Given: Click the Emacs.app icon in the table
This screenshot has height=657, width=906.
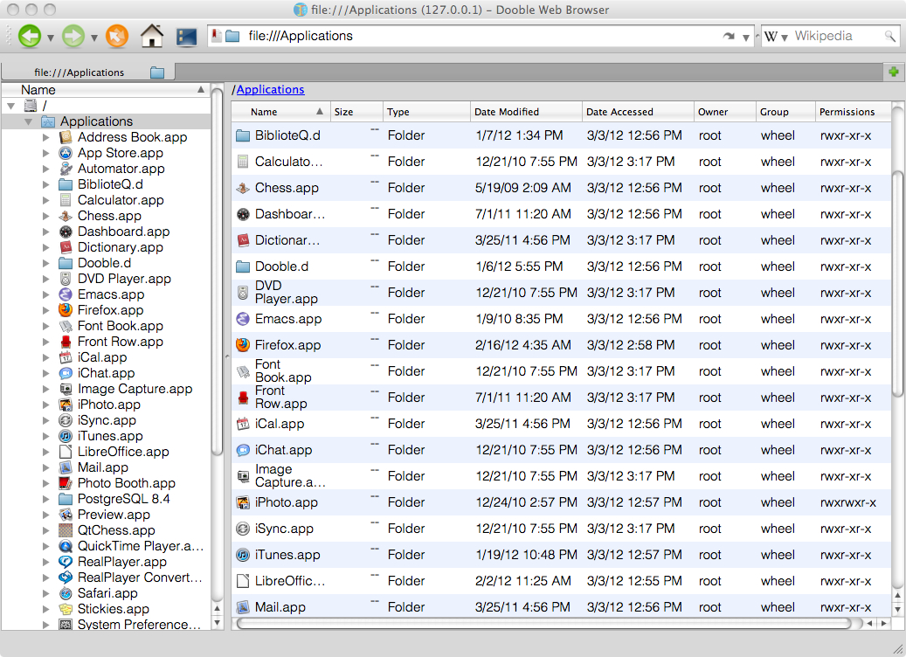Looking at the screenshot, I should [243, 319].
